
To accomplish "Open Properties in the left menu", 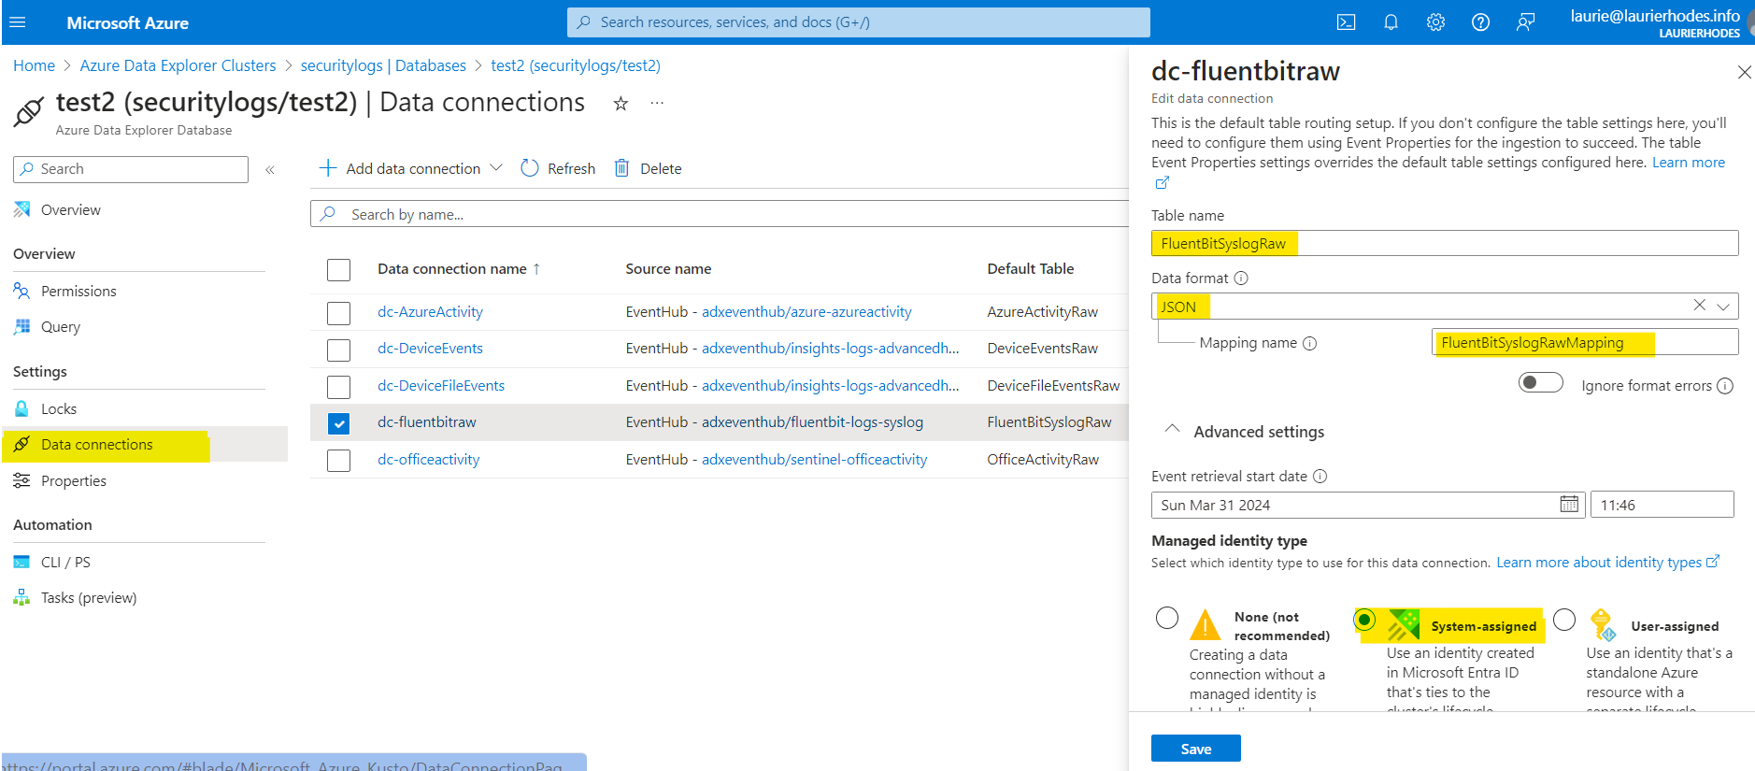I will 74,481.
